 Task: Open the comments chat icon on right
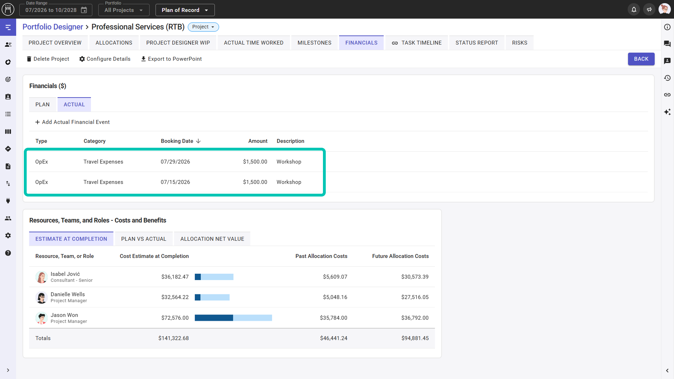coord(667,44)
